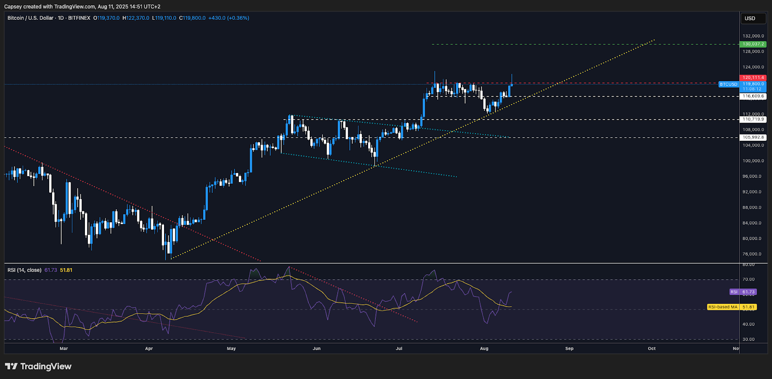The width and height of the screenshot is (772, 379).
Task: Select the green 130,037.2 price label
Action: (753, 44)
